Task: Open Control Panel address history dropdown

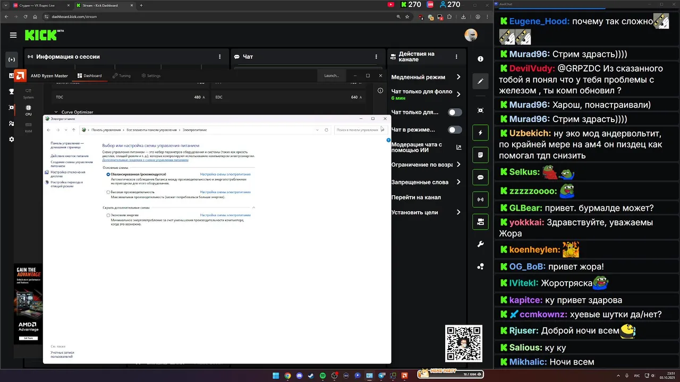Action: pos(317,129)
